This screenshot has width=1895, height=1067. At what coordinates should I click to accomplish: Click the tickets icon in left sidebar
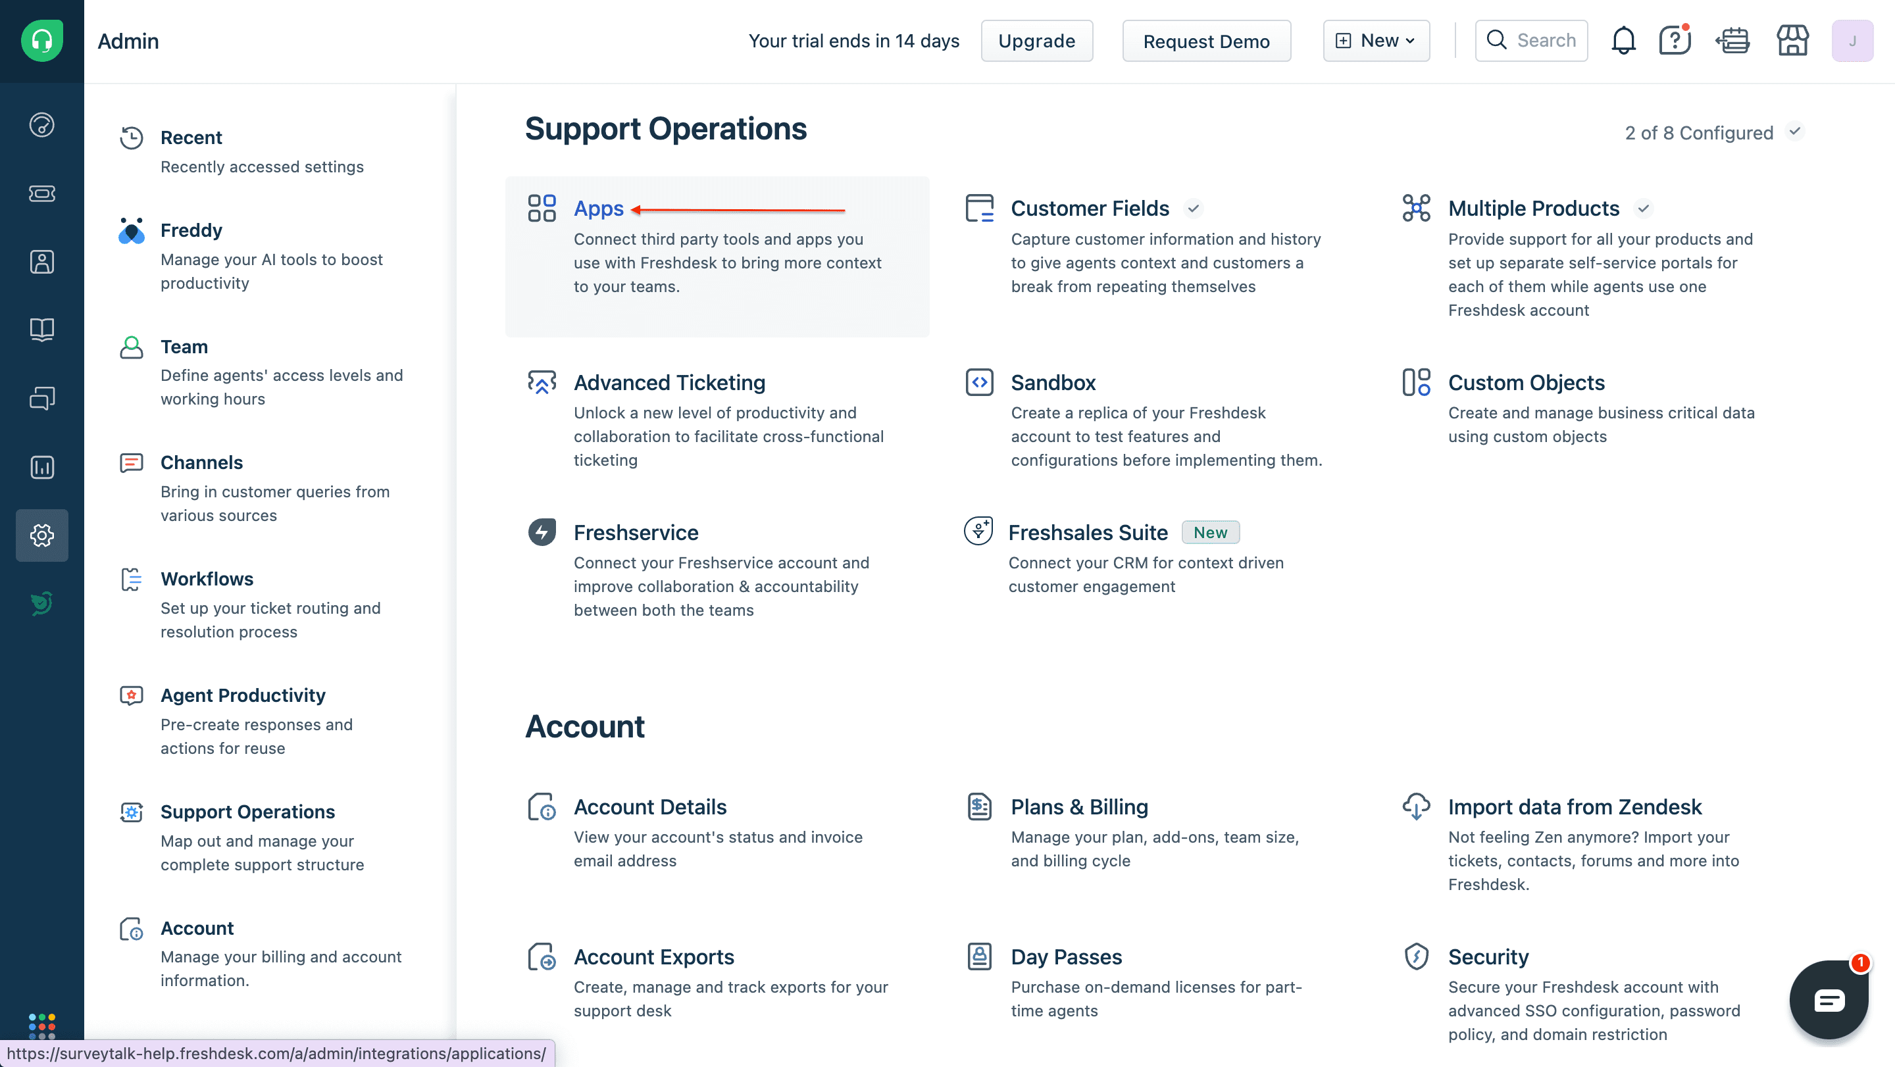click(x=42, y=193)
